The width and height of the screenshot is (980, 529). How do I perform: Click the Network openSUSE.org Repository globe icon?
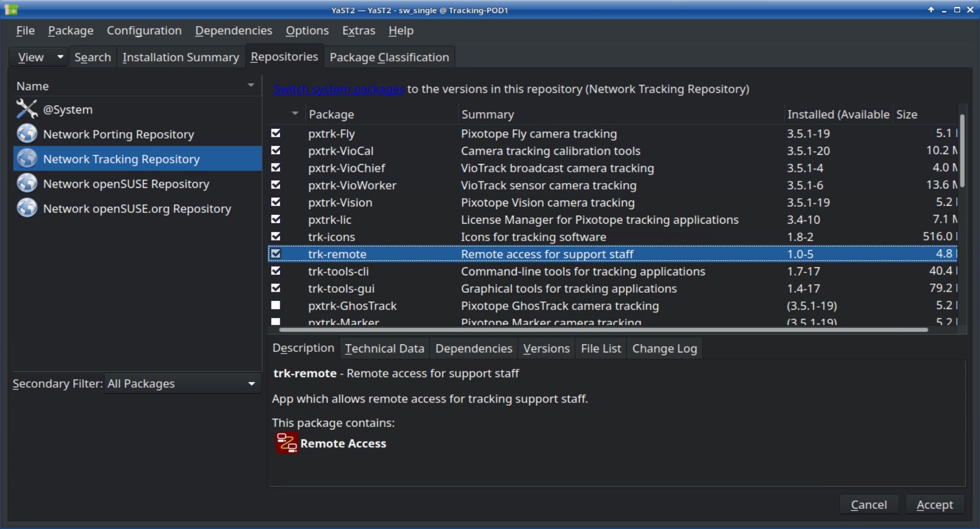tap(27, 209)
